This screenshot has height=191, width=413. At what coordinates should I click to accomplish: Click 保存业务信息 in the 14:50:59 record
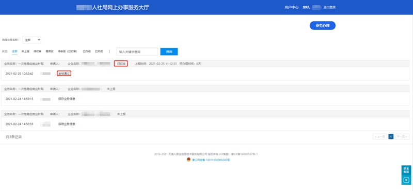67,124
